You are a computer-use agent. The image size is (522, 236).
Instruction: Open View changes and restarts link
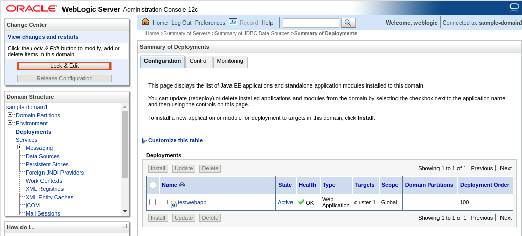click(43, 37)
